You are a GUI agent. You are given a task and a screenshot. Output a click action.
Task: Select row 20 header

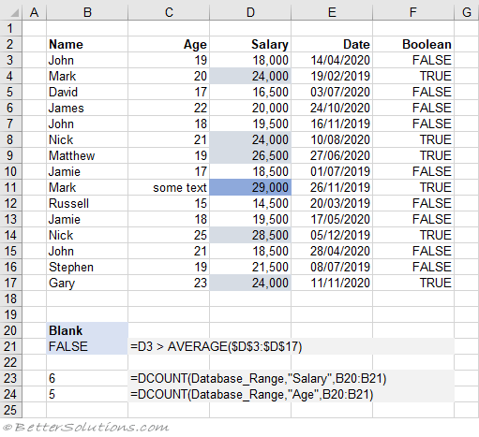pyautogui.click(x=10, y=330)
